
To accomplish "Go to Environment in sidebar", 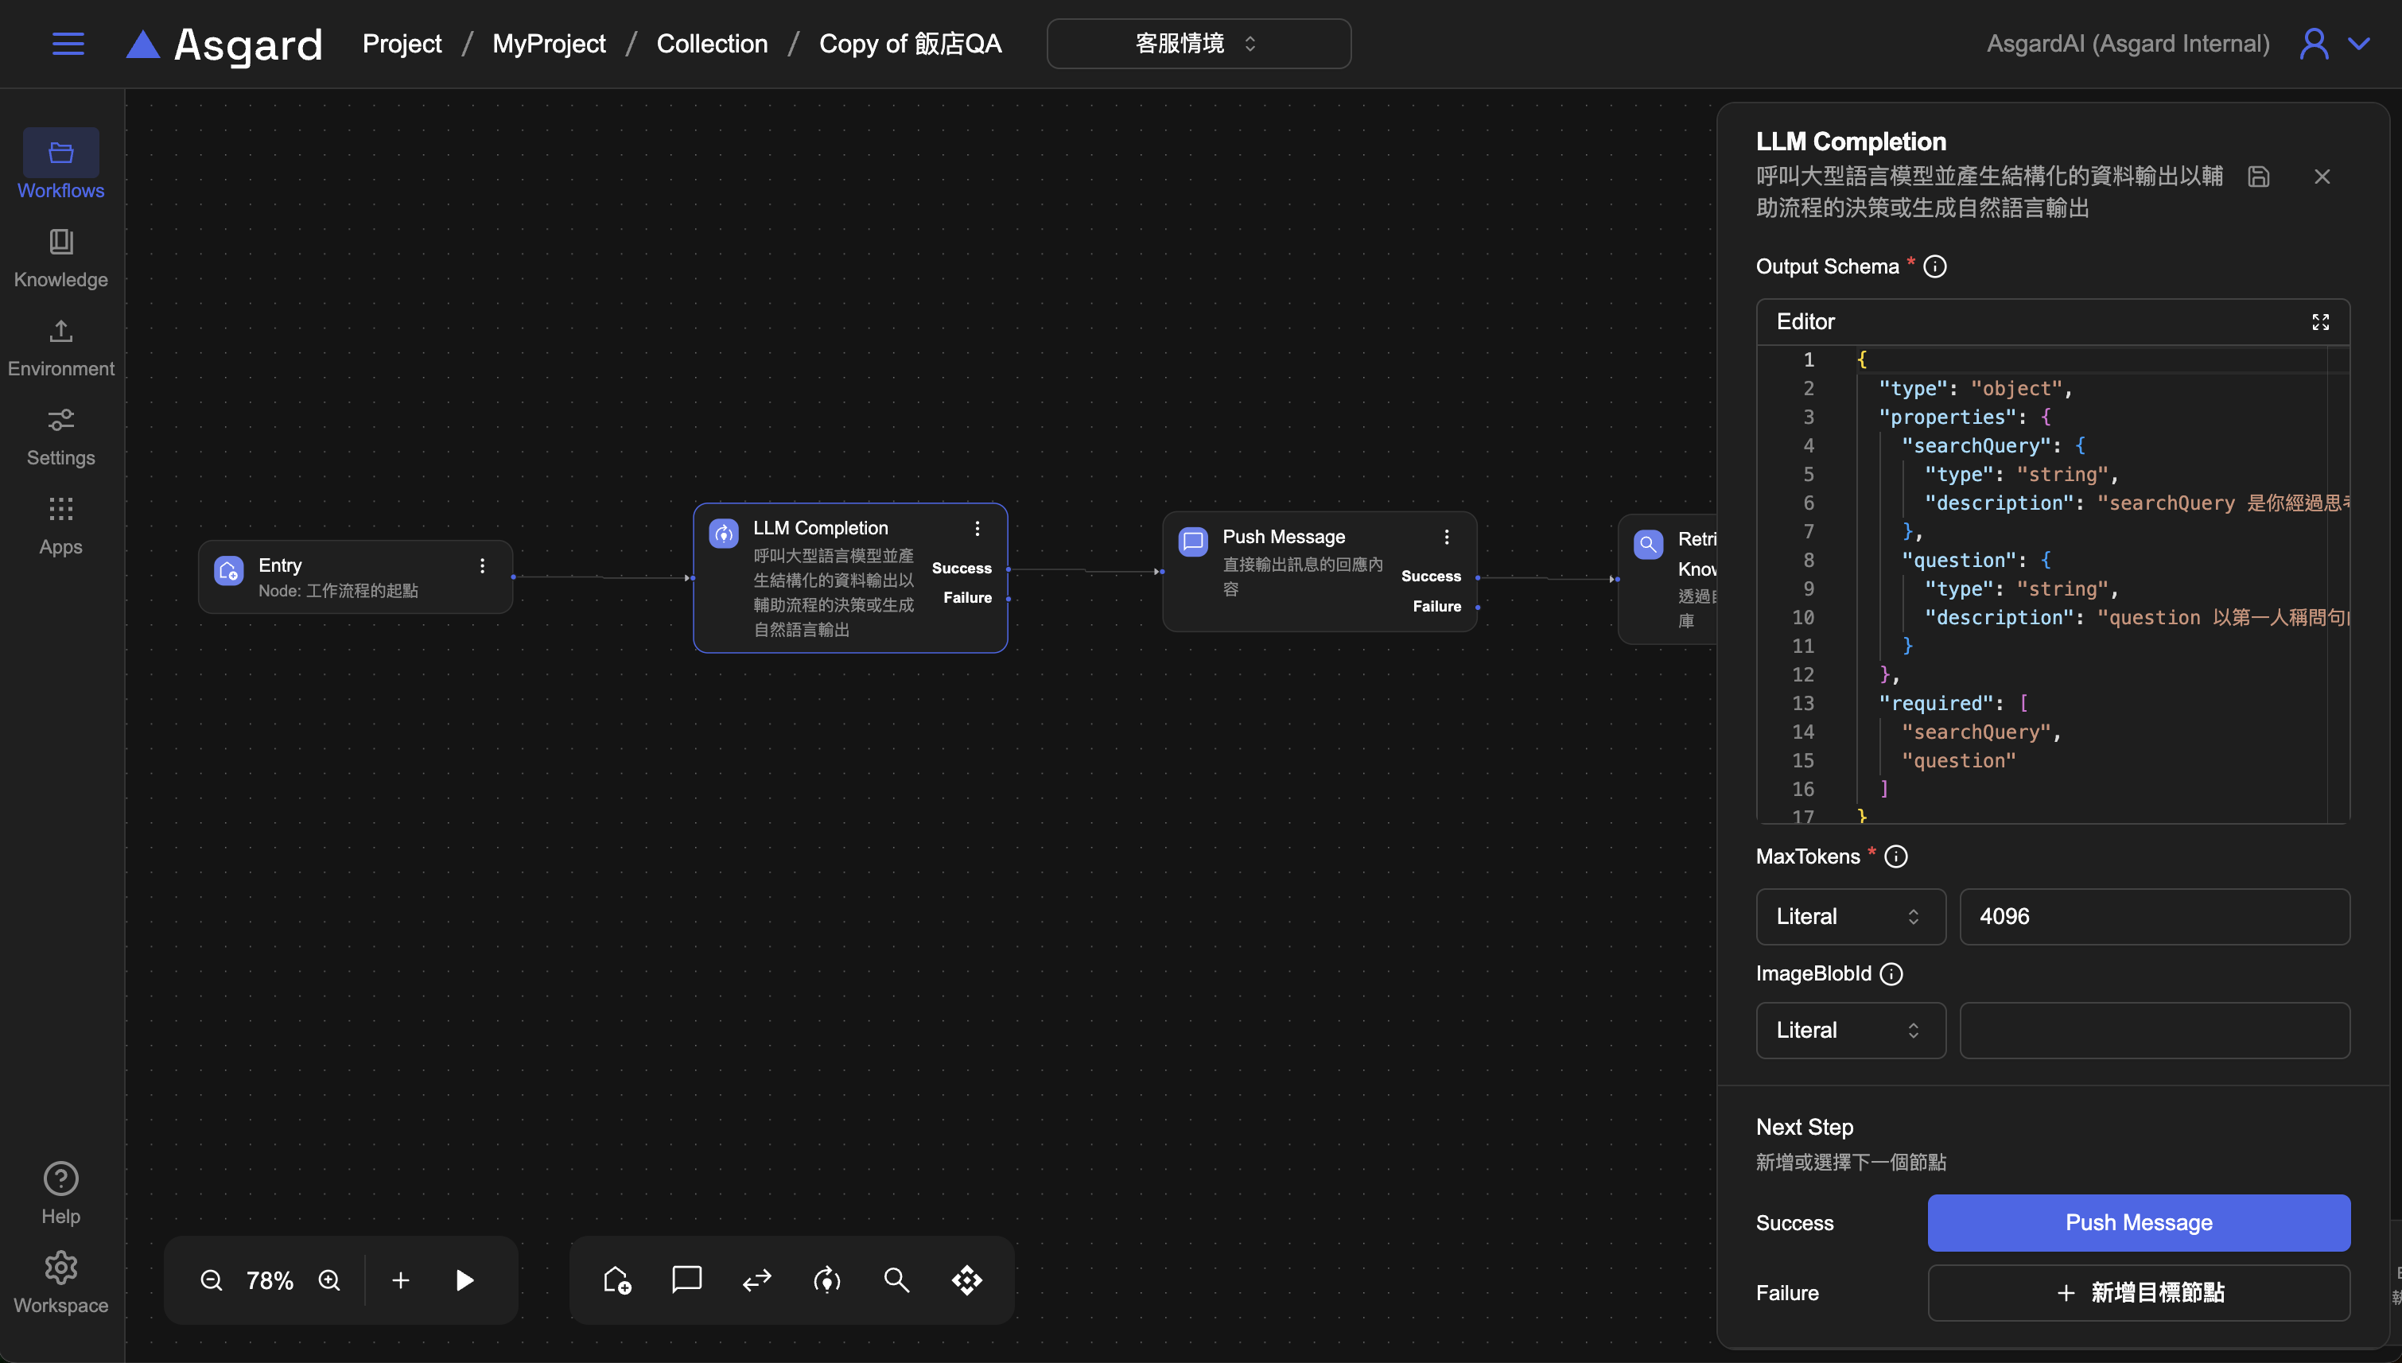I will coord(61,348).
